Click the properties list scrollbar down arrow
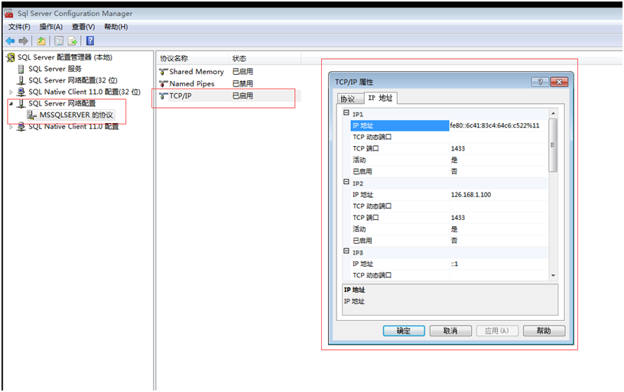This screenshot has width=624, height=392. (554, 275)
